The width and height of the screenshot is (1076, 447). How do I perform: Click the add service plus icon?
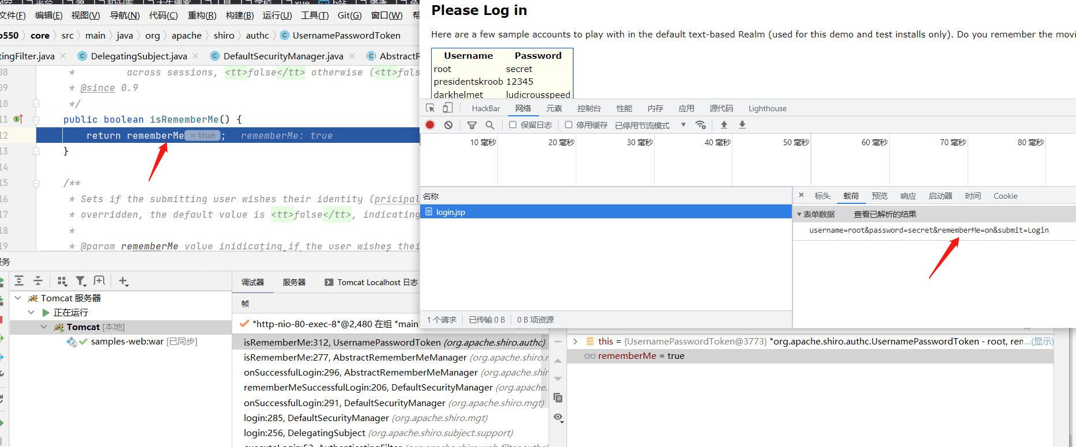tap(123, 281)
